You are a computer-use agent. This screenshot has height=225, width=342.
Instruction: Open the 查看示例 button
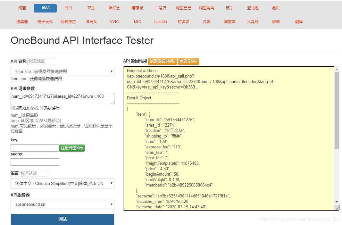(x=189, y=61)
